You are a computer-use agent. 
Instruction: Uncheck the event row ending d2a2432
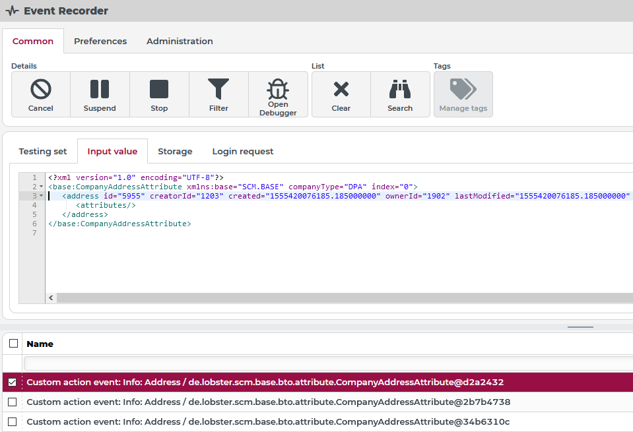pyautogui.click(x=12, y=382)
